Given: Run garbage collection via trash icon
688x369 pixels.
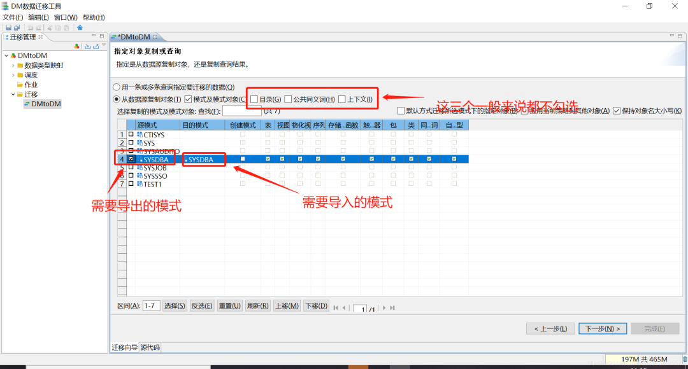Looking at the screenshot, I should [684, 359].
